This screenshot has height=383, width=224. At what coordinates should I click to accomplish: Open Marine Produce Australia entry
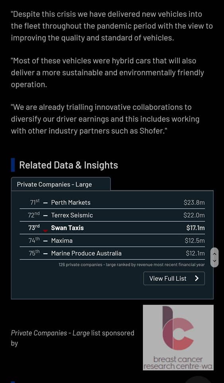(86, 253)
